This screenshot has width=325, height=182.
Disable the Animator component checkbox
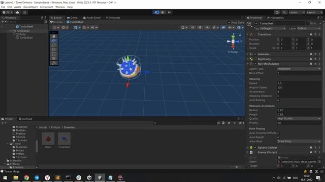click(x=255, y=54)
